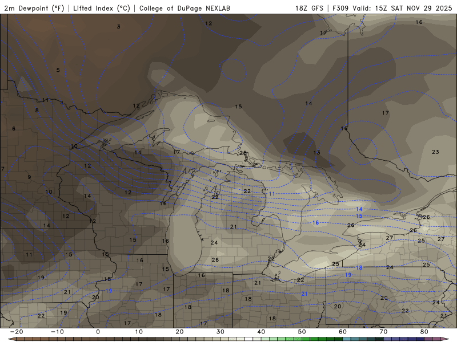457x342 pixels.
Task: Click the '80' color scale label
Action: click(x=424, y=332)
